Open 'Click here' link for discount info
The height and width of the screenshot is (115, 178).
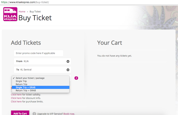[x=16, y=98]
